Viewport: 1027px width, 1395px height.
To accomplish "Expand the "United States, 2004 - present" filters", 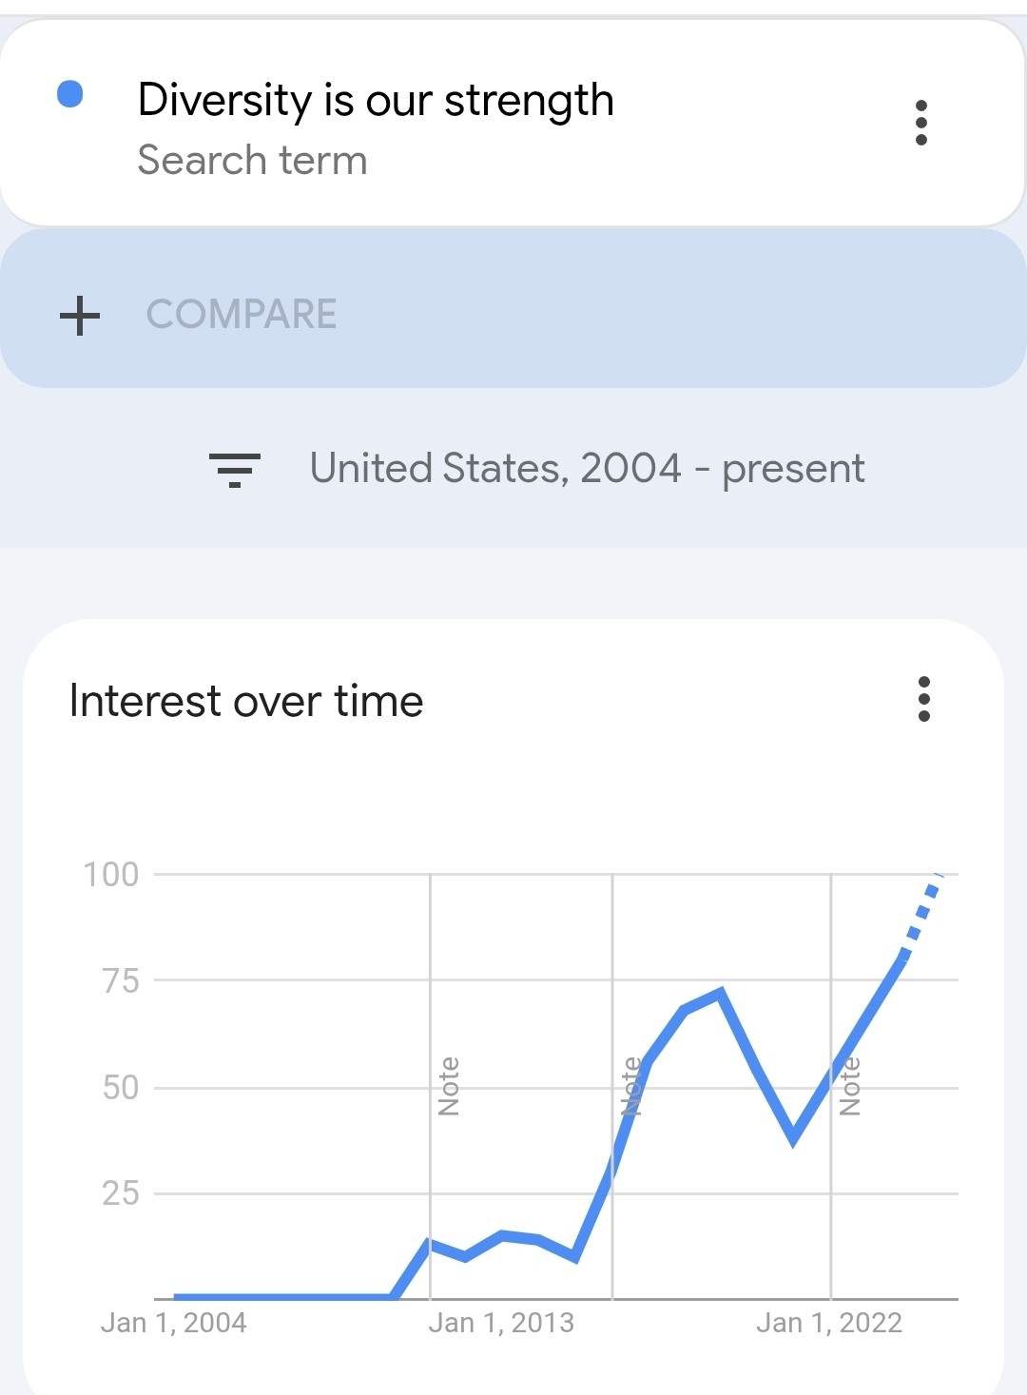I will point(587,469).
